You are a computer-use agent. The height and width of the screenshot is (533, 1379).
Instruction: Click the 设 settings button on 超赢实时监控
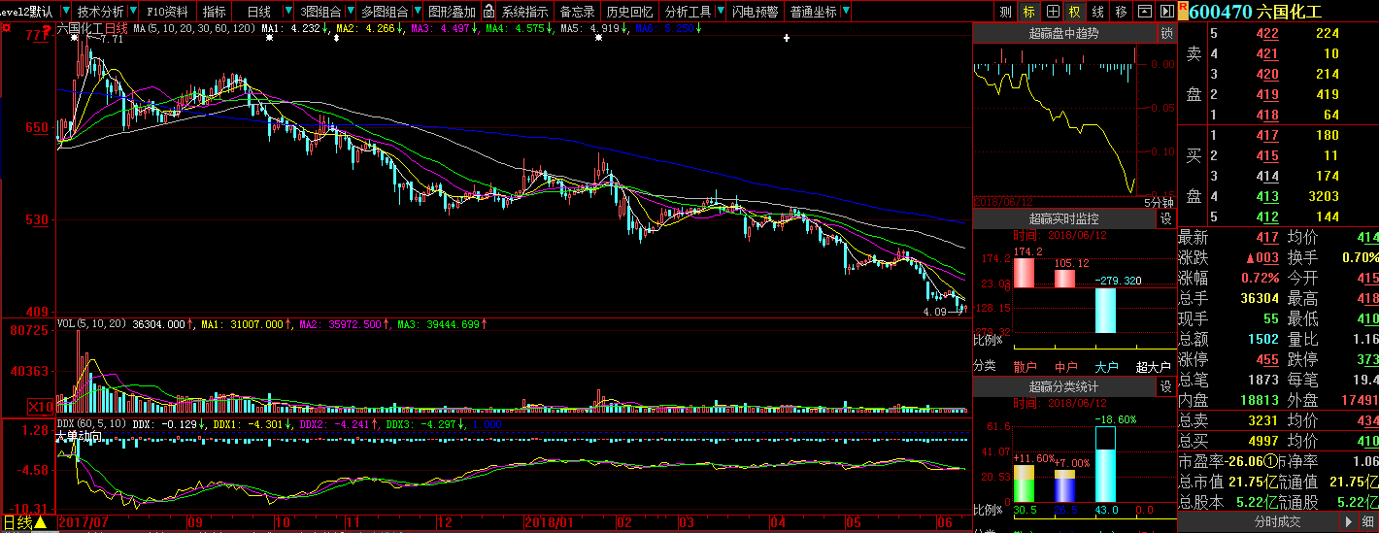click(x=1166, y=219)
